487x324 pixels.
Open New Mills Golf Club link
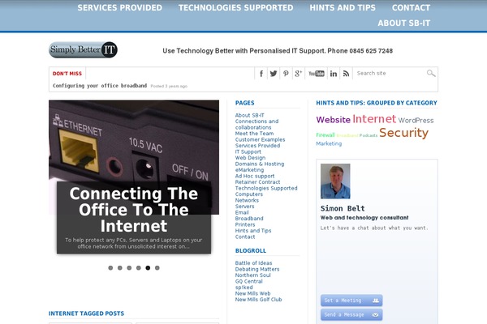coord(258,300)
